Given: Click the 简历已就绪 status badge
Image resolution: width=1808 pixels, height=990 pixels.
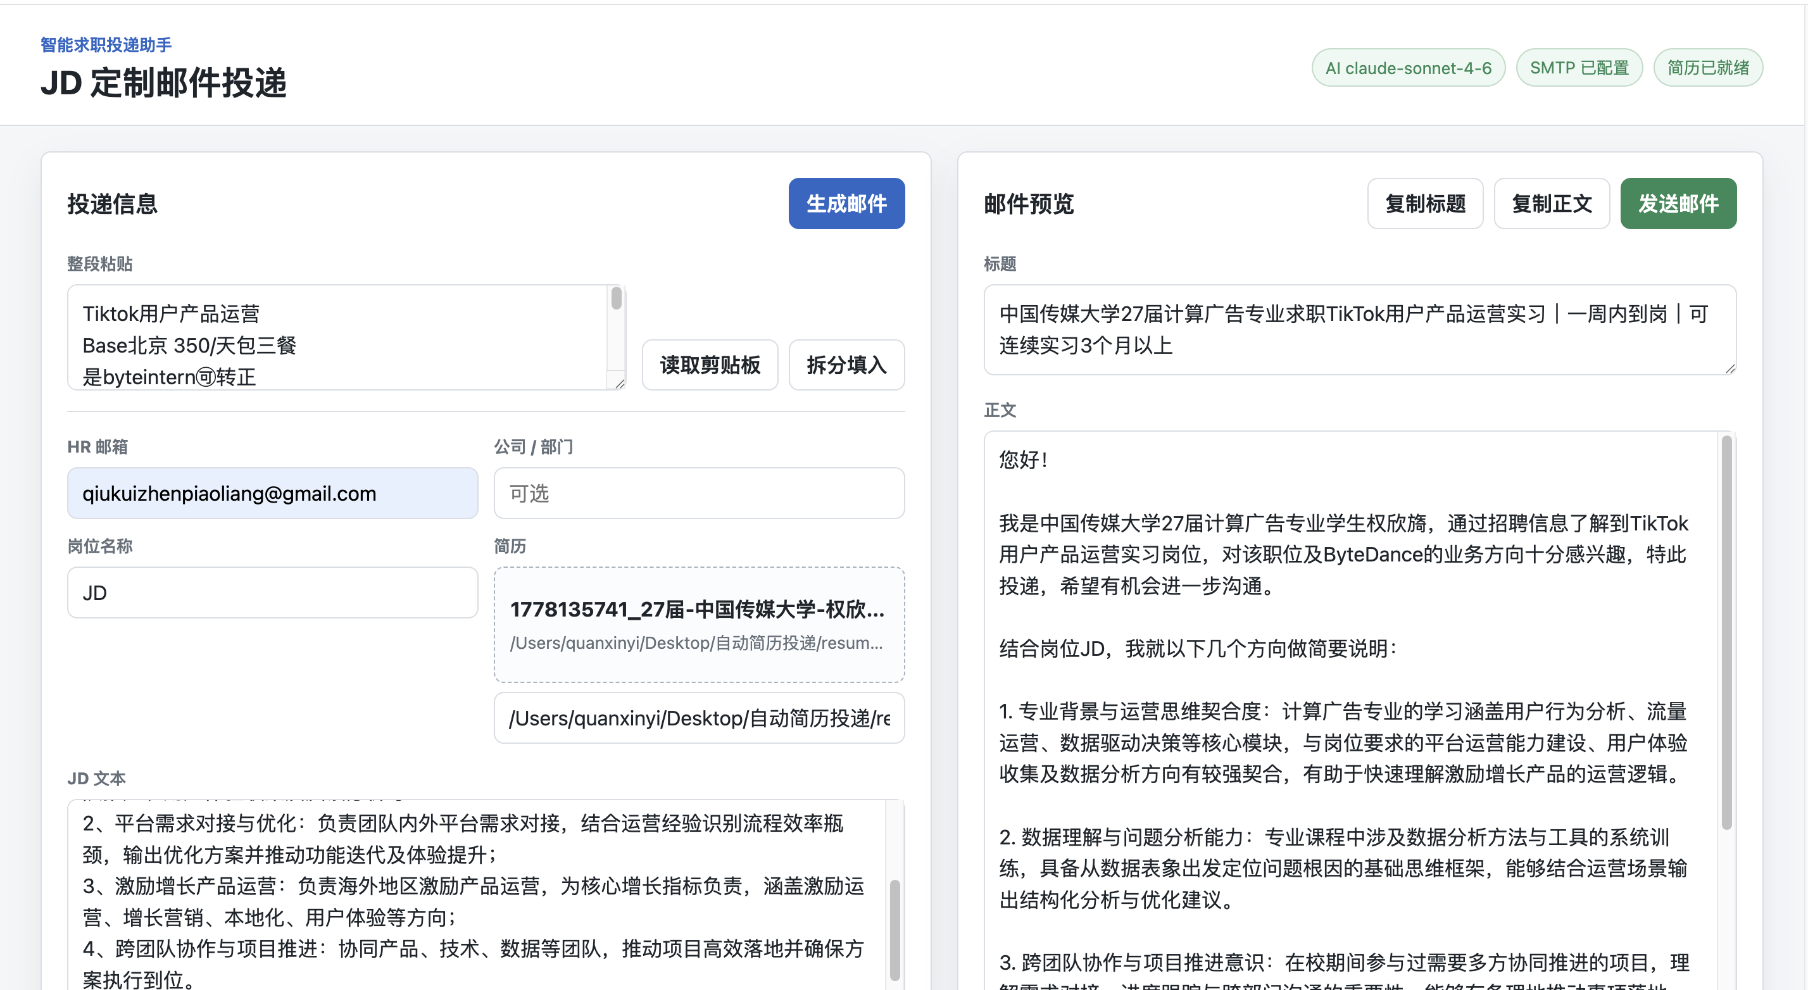Looking at the screenshot, I should [1707, 68].
